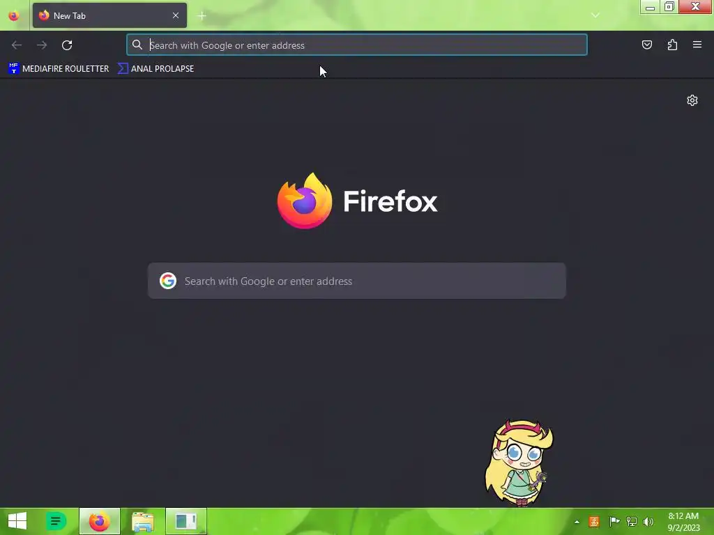This screenshot has height=535, width=714.
Task: Minimize the Firefox window
Action: [x=651, y=7]
